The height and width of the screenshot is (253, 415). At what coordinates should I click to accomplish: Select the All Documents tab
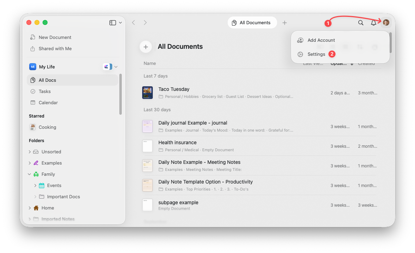click(x=252, y=23)
